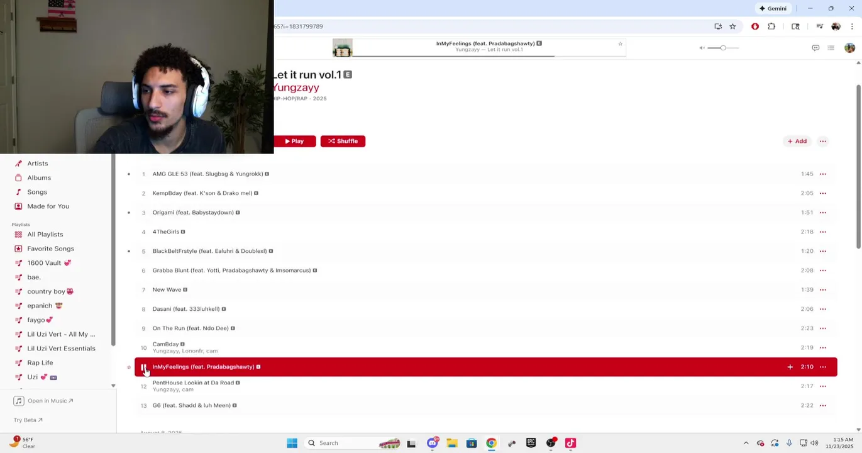Open lyrics panel icon
Viewport: 862px width, 453px height.
click(x=815, y=48)
